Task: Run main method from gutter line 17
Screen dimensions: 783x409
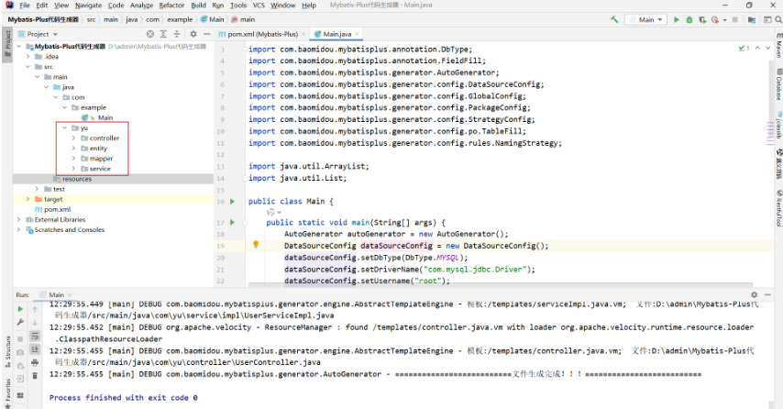Action: [232, 222]
